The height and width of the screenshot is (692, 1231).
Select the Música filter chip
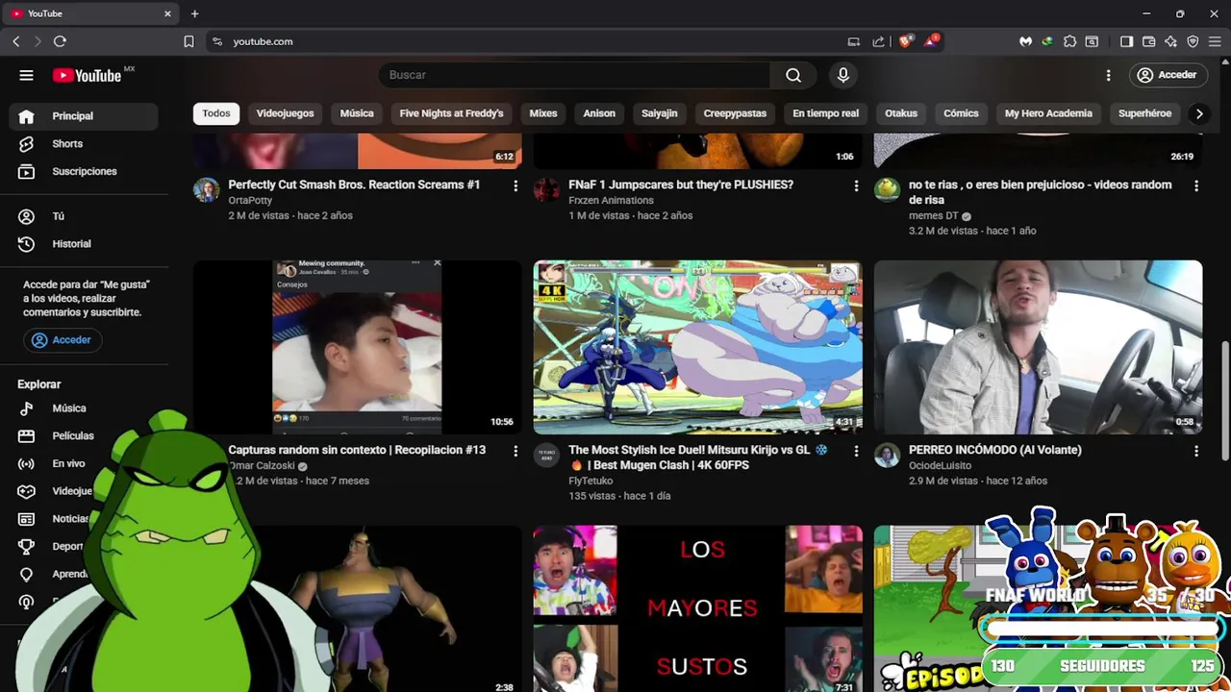point(357,113)
